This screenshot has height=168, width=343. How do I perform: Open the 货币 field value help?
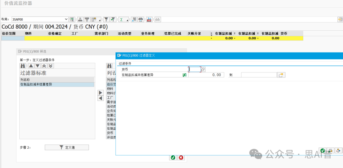(203, 69)
